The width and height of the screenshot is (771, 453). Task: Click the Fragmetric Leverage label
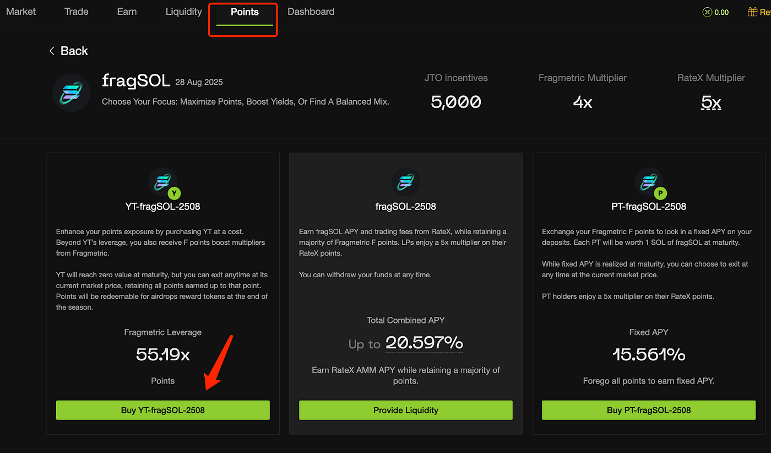point(163,332)
